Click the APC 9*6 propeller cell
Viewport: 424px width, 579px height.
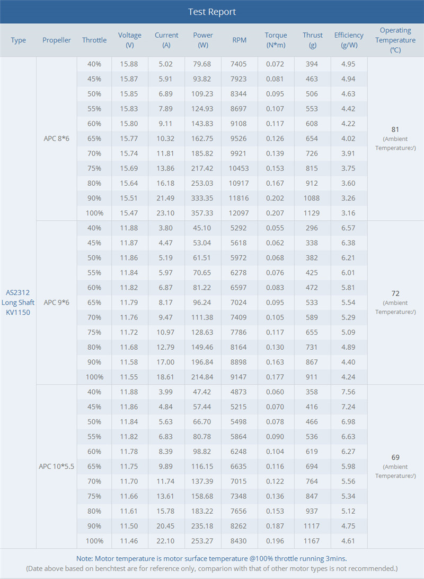point(56,303)
